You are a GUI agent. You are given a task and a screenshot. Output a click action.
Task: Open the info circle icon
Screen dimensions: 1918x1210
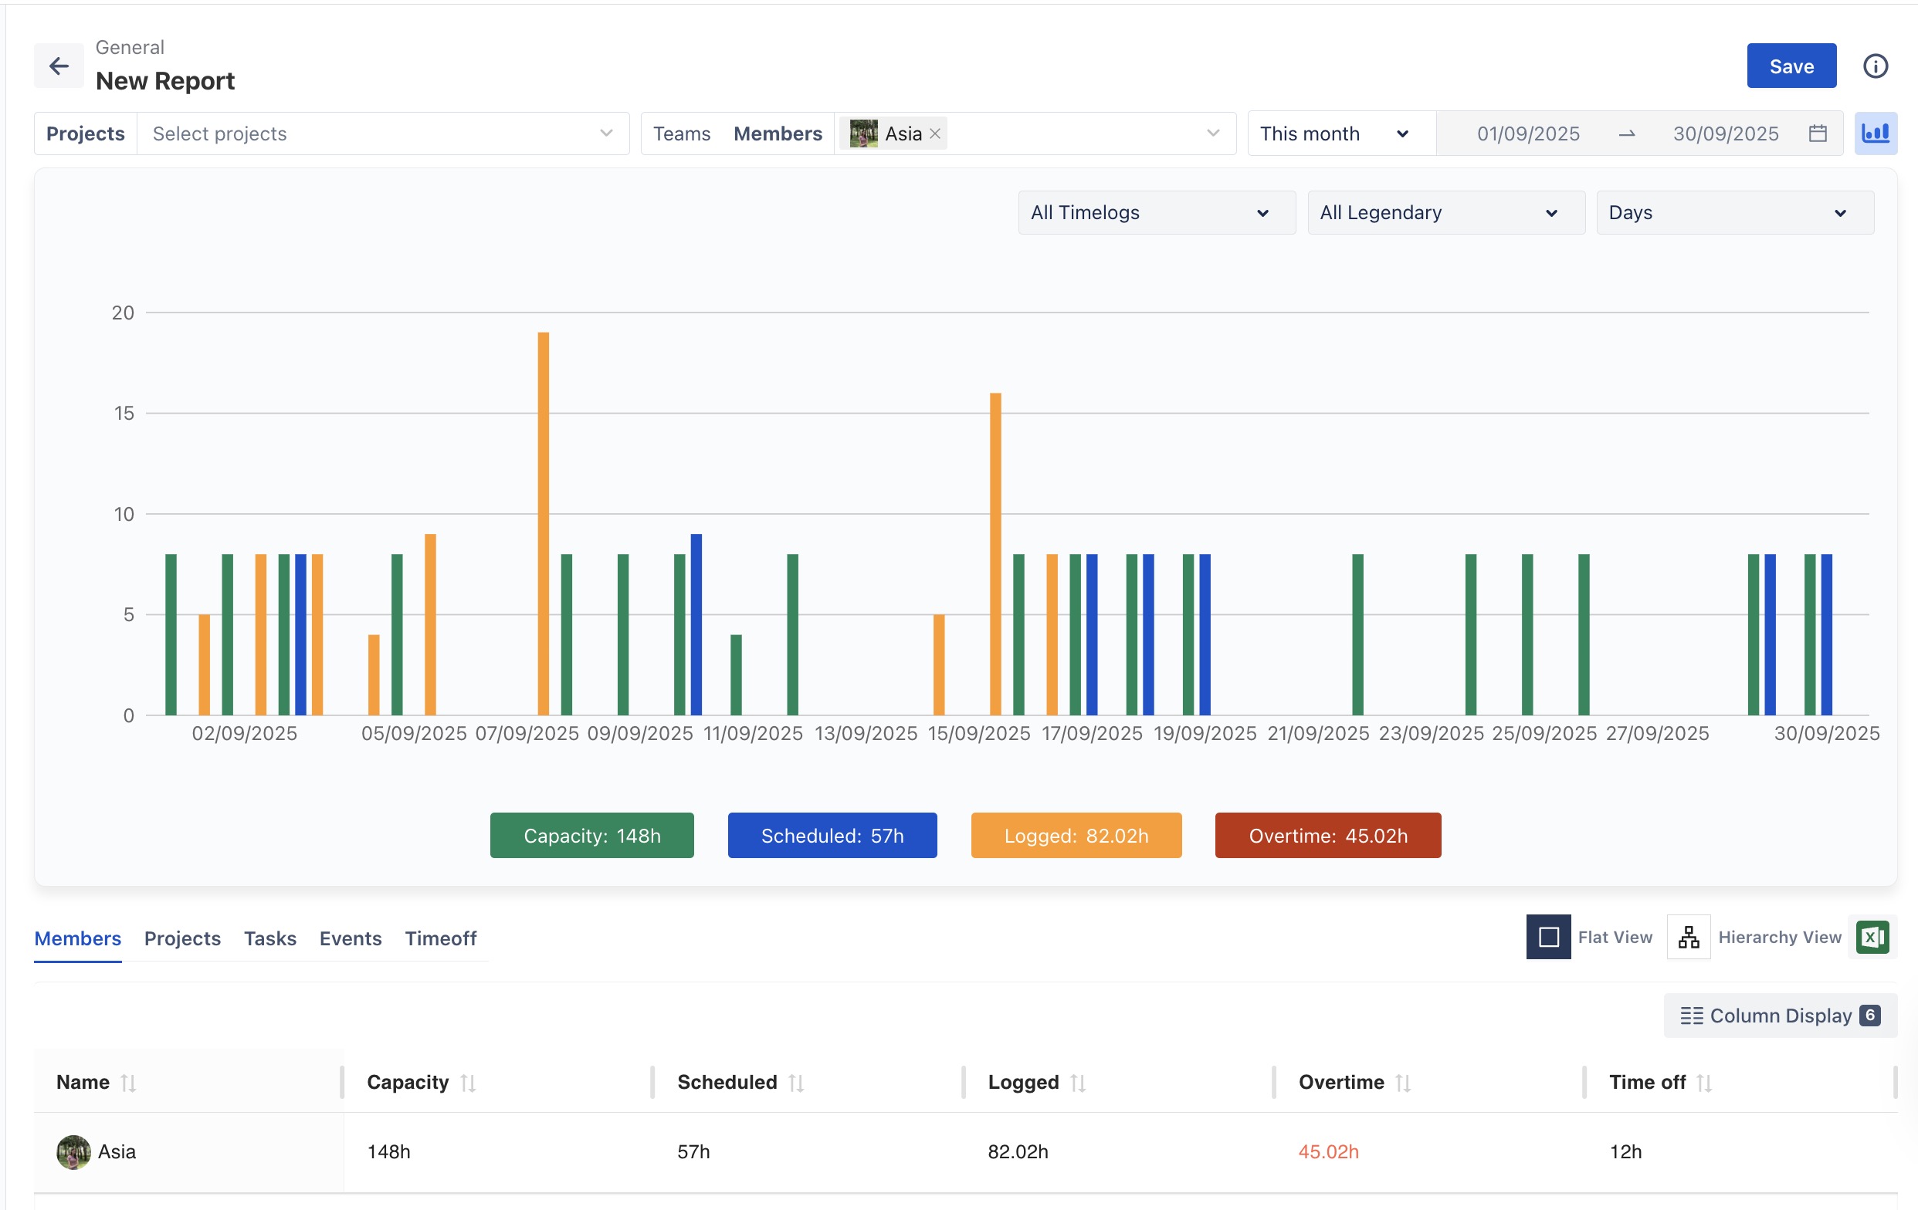point(1875,66)
